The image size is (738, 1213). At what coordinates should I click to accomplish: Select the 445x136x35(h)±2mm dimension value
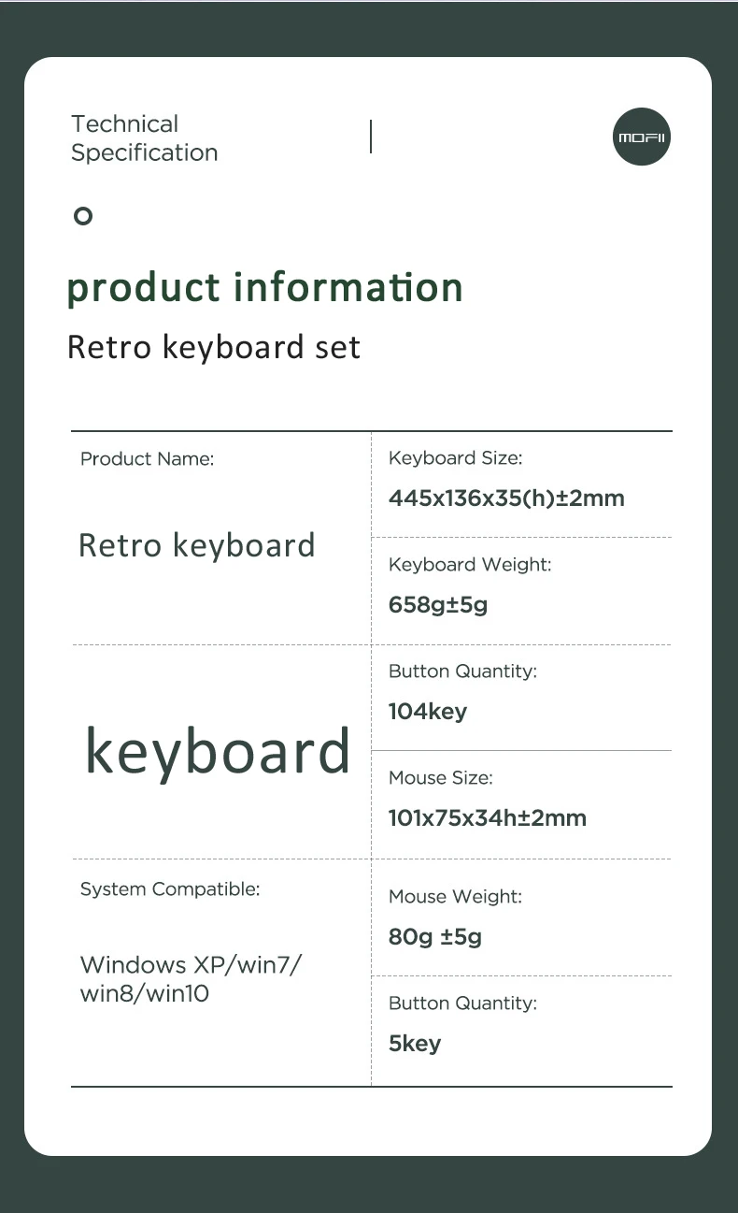506,498
